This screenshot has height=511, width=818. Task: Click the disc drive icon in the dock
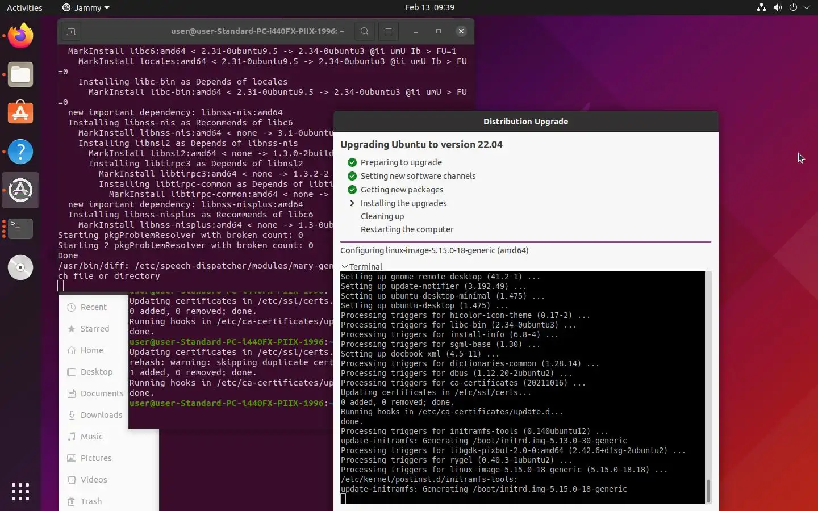click(x=20, y=267)
